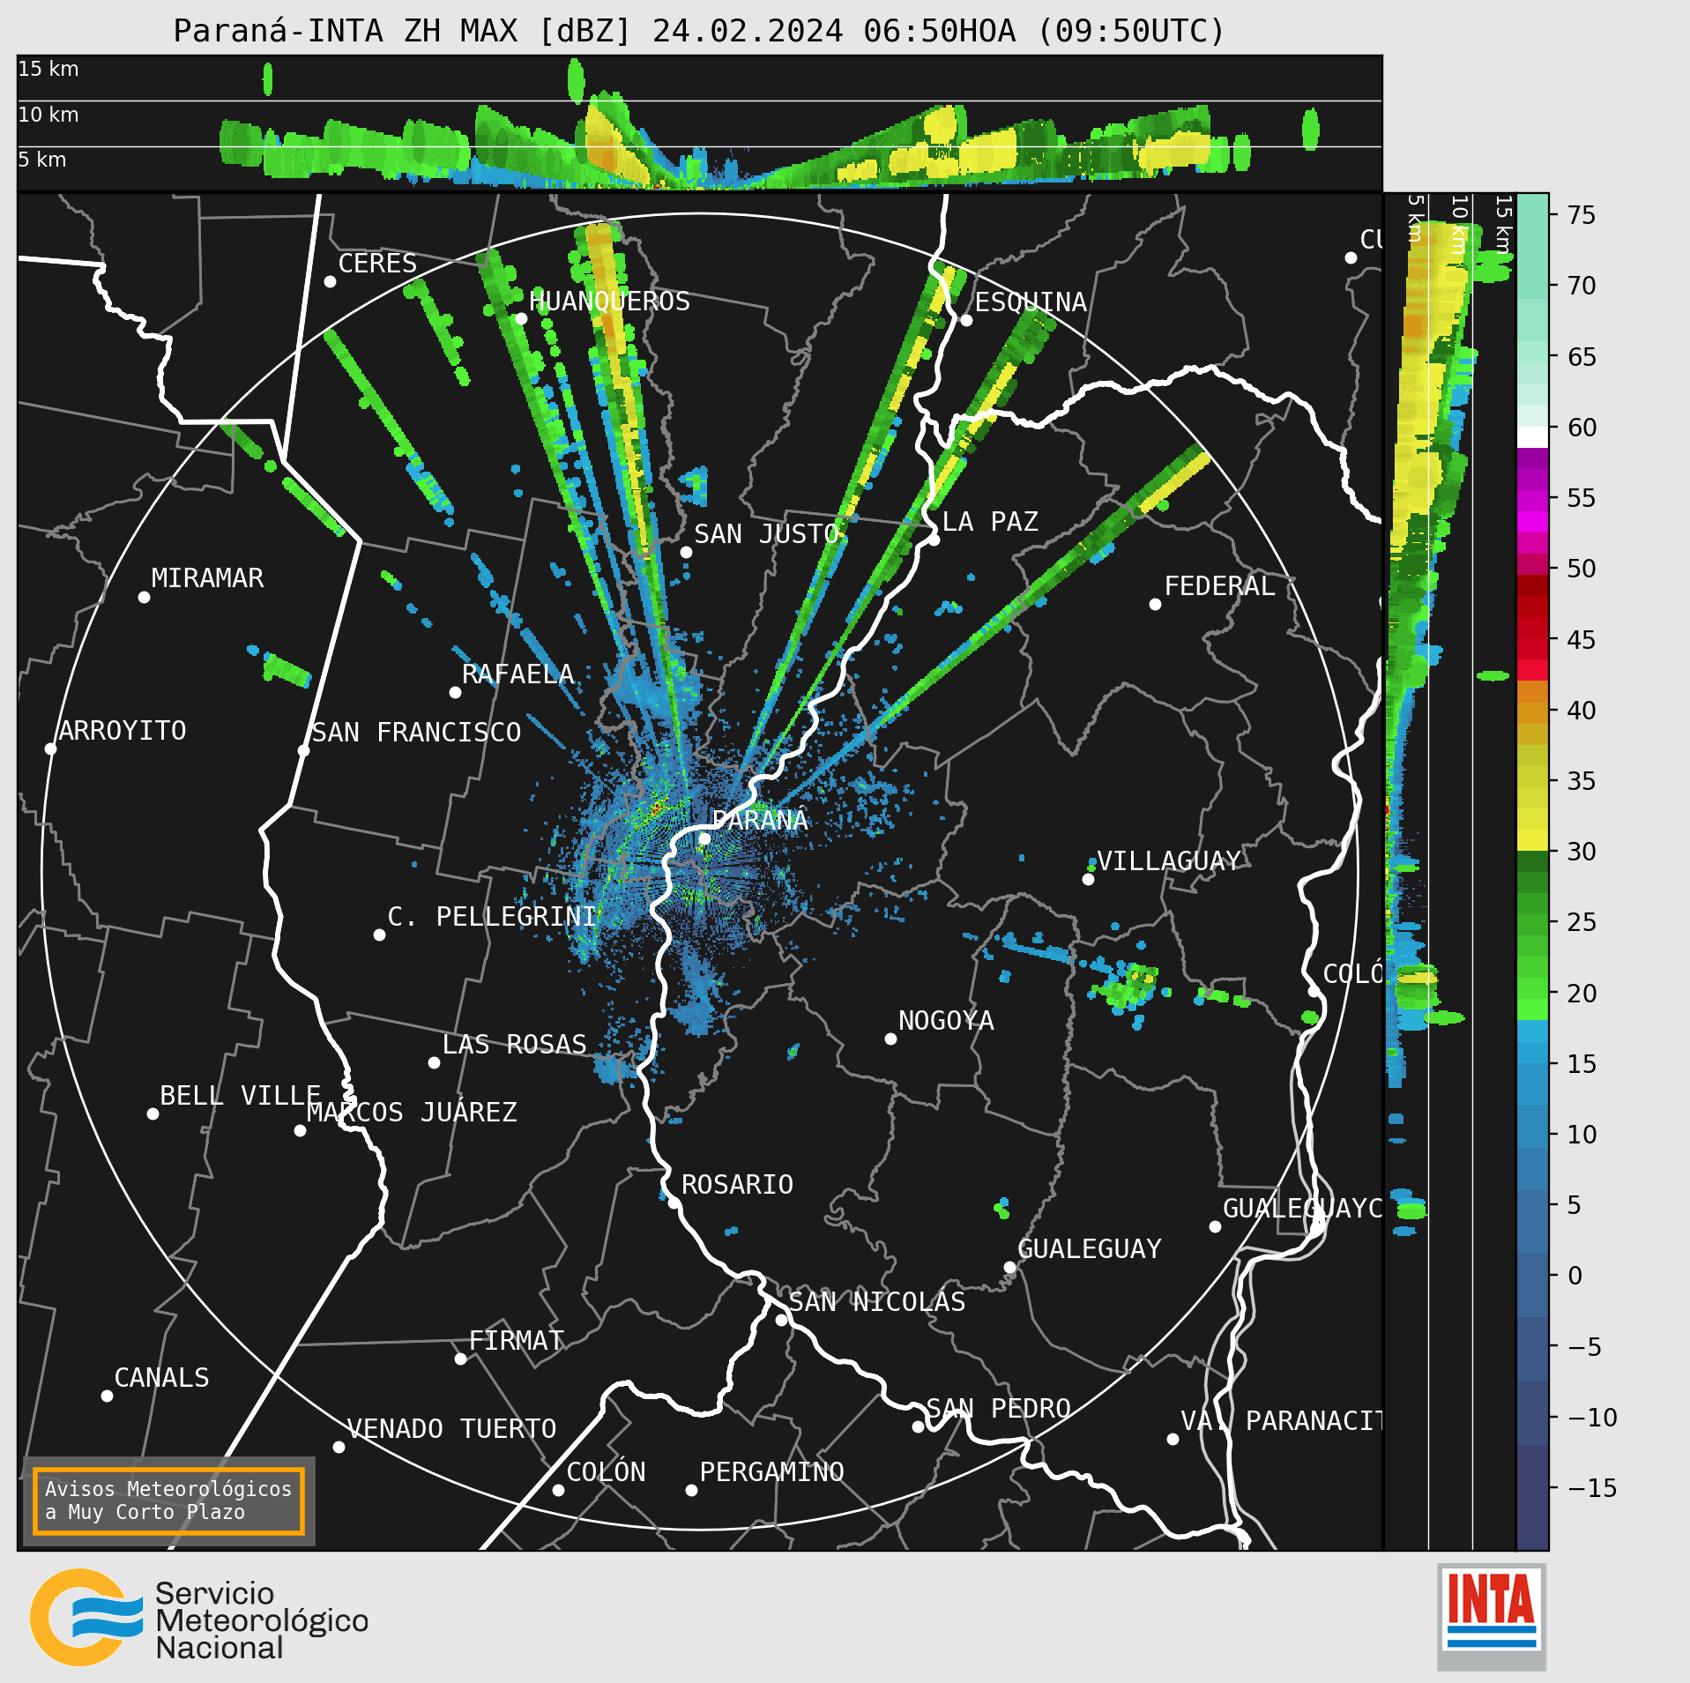
Task: Click the VENADO TUERTO label
Action: pyautogui.click(x=451, y=1429)
